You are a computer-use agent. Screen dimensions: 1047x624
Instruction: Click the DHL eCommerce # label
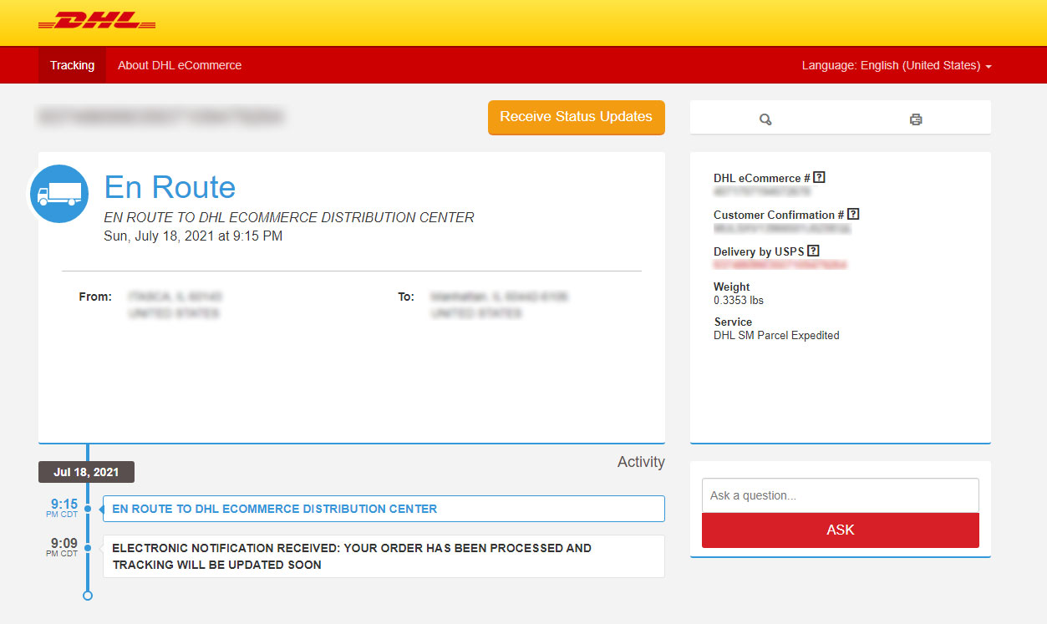(x=762, y=178)
